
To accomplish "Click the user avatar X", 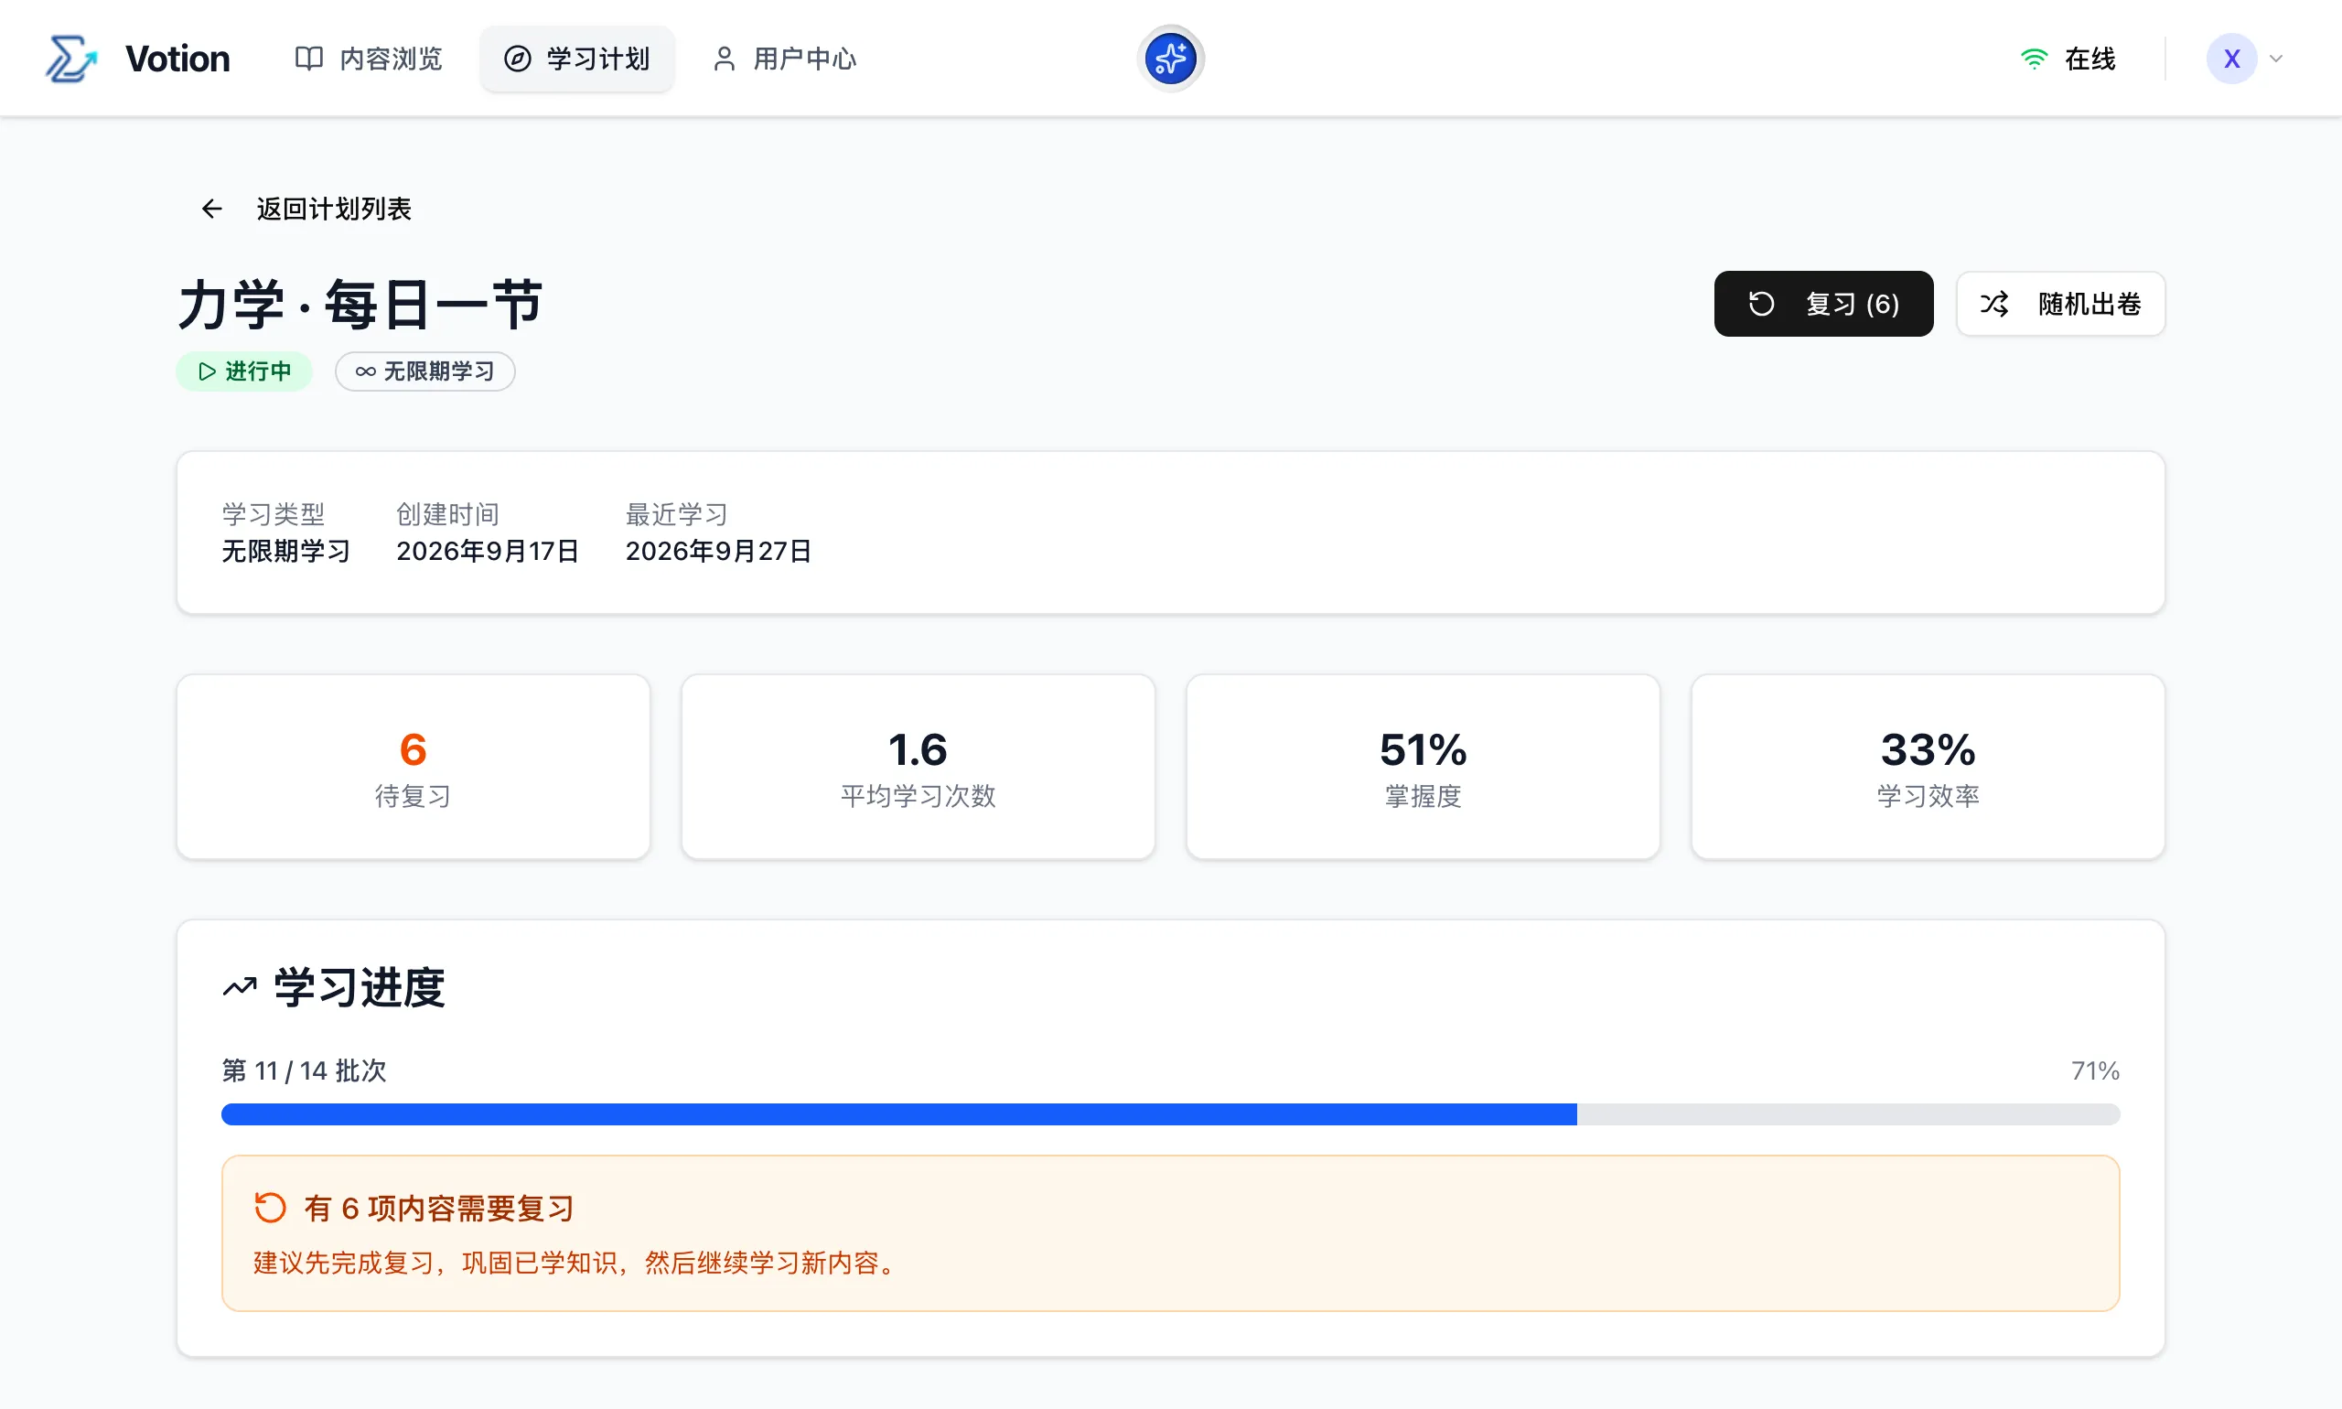I will tap(2231, 59).
